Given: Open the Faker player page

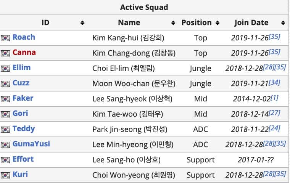Looking at the screenshot, I should pyautogui.click(x=23, y=98).
